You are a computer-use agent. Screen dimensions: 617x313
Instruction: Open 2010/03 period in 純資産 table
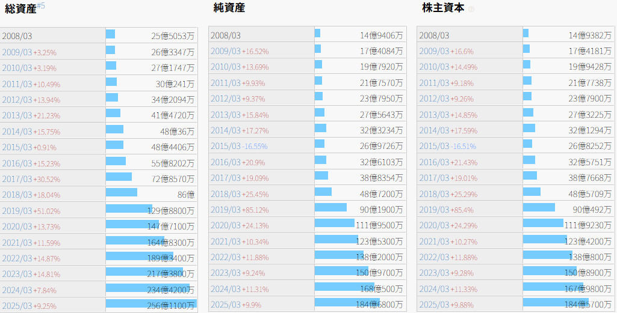pos(226,67)
